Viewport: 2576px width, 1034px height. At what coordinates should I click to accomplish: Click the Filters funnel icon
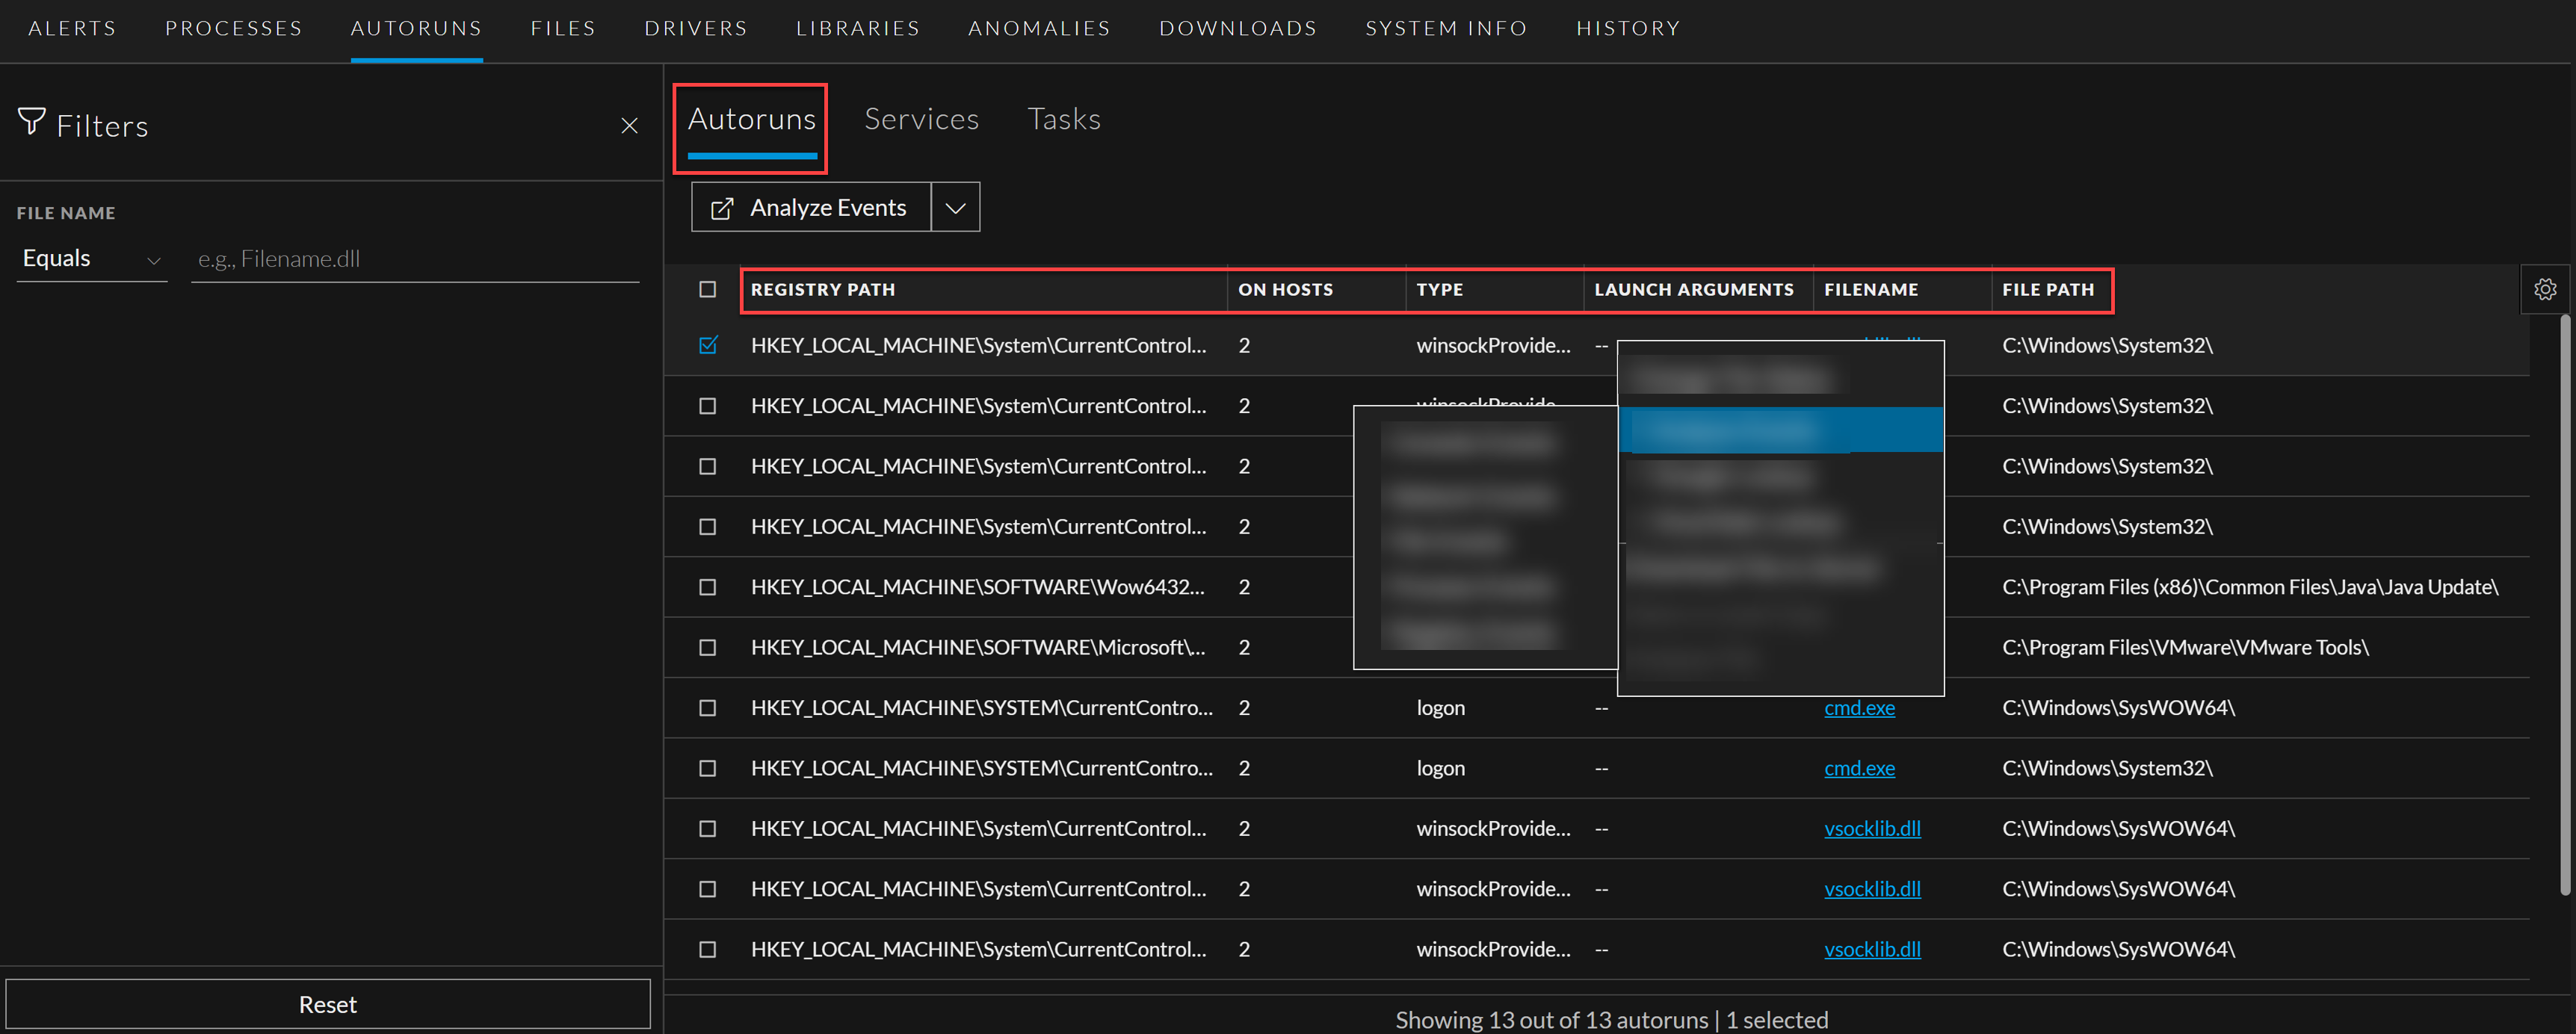(x=31, y=122)
